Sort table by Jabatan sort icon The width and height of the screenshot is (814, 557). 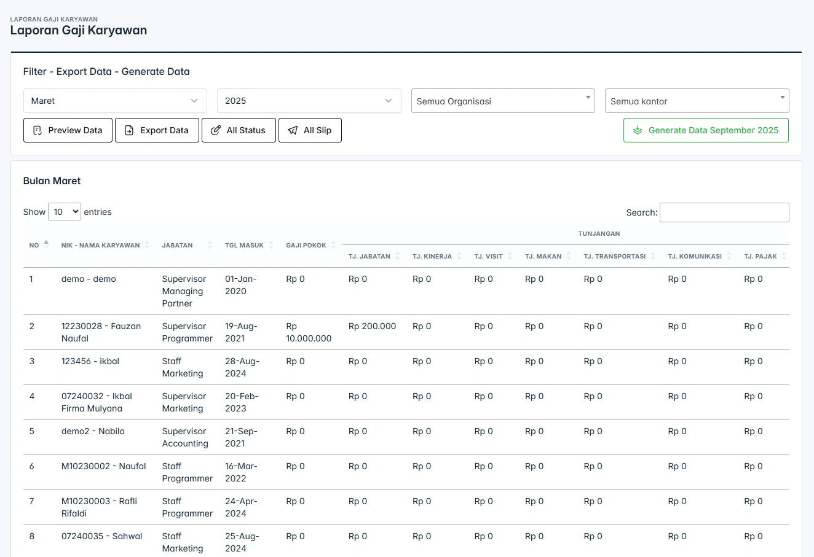[x=210, y=245]
